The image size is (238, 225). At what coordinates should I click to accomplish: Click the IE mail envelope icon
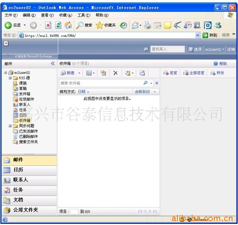(x=135, y=25)
